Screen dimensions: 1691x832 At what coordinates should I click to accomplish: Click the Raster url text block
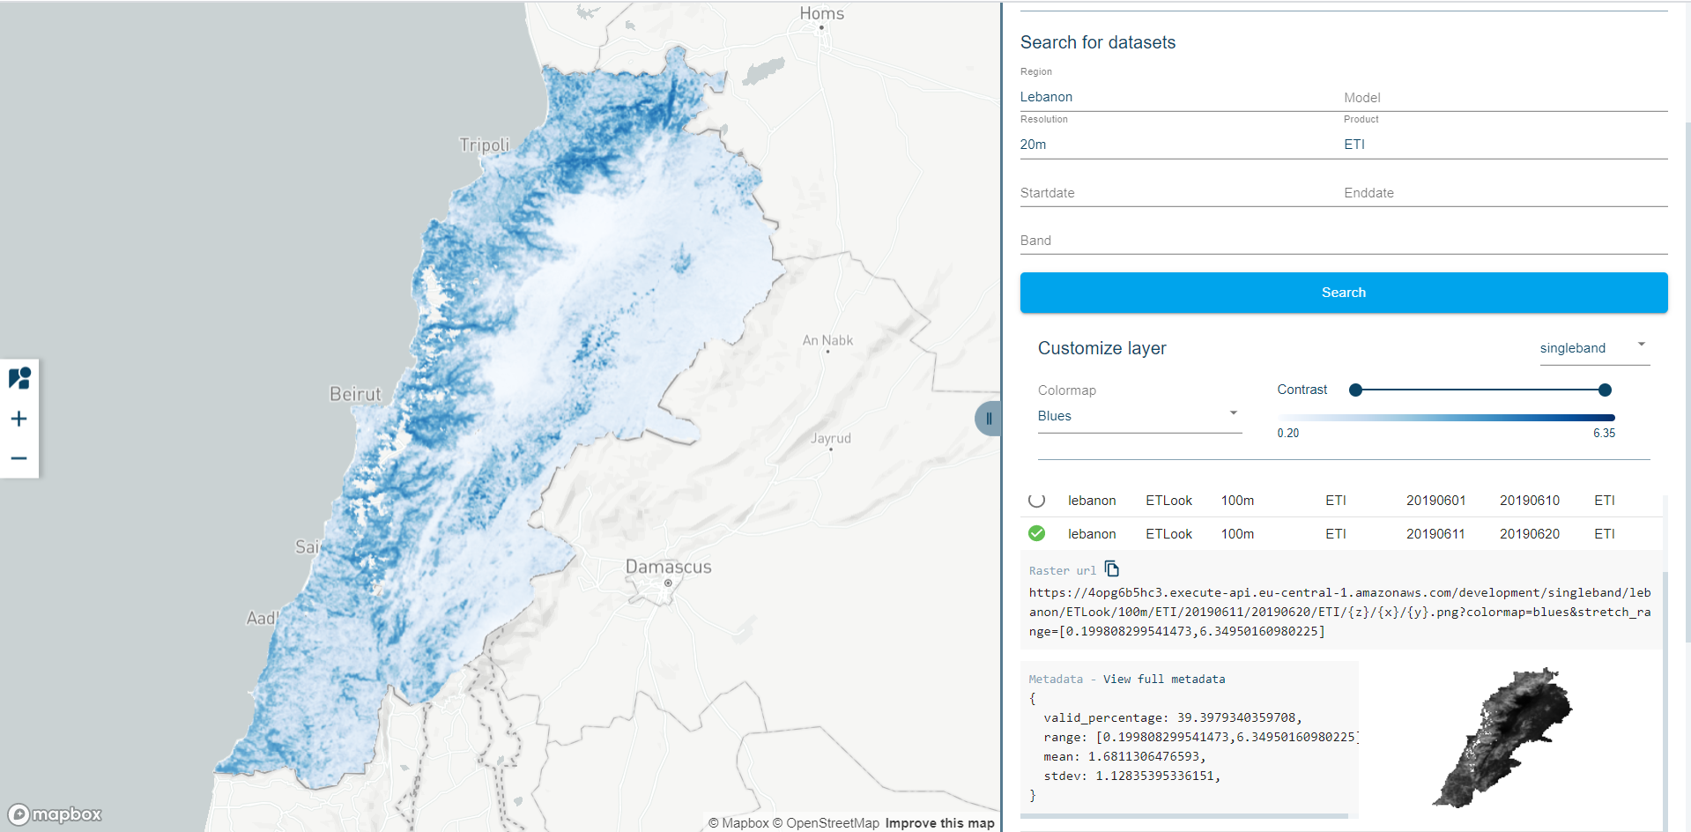tap(1340, 612)
